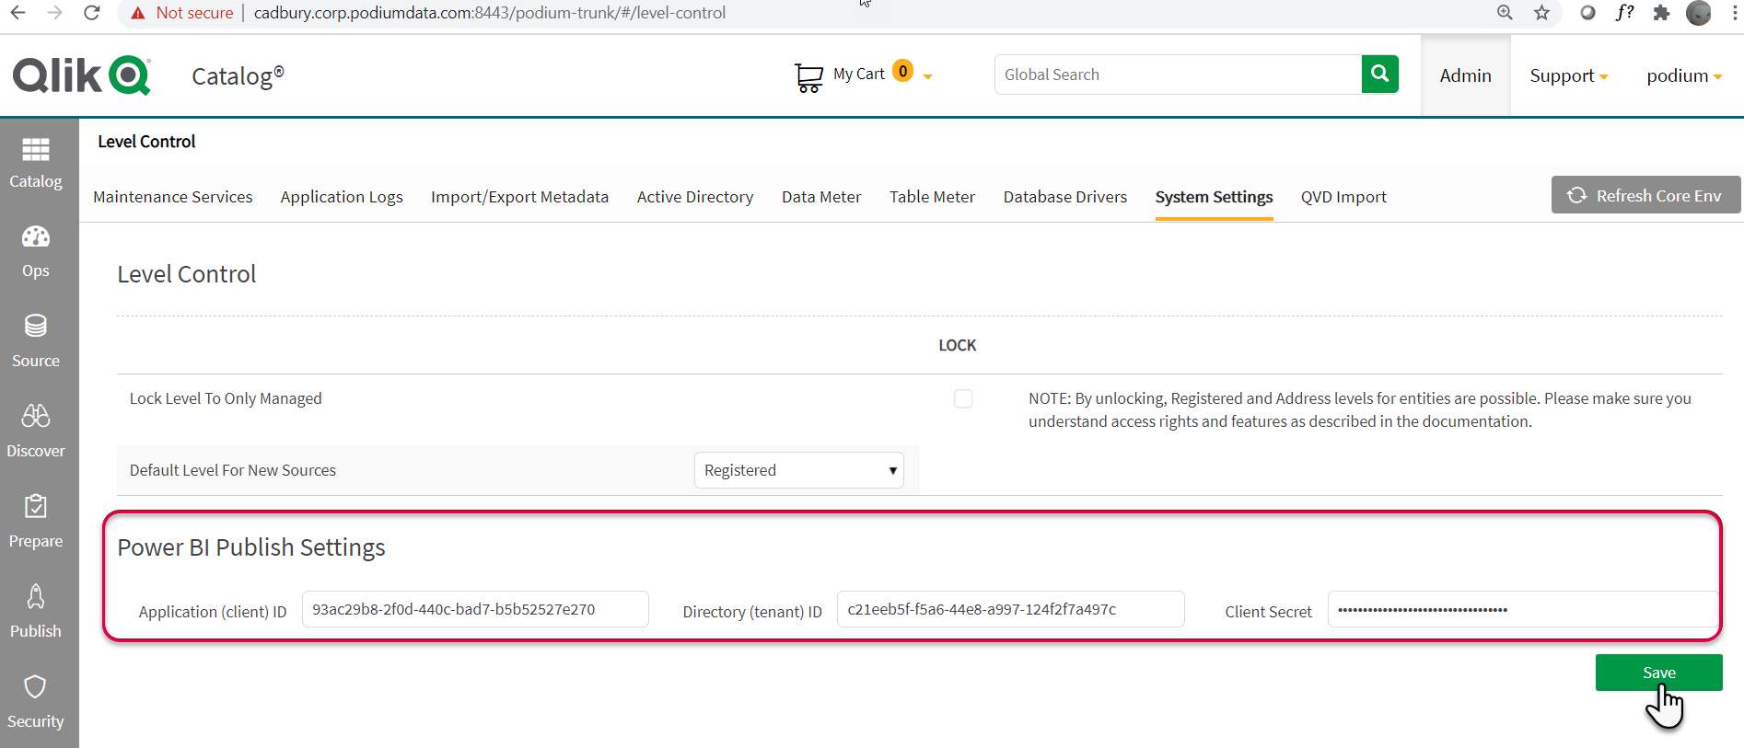Click the round gray extension icon
This screenshot has width=1744, height=748.
click(x=1587, y=13)
